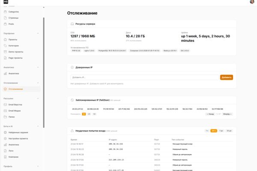Click the Страницы page icon
The height and width of the screenshot is (171, 257).
pyautogui.click(x=5, y=18)
